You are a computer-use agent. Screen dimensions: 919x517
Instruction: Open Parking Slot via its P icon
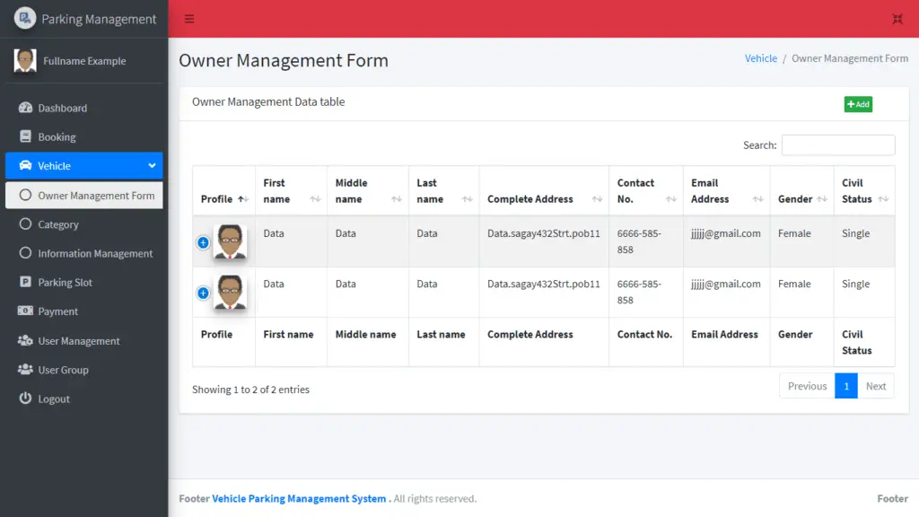(25, 282)
